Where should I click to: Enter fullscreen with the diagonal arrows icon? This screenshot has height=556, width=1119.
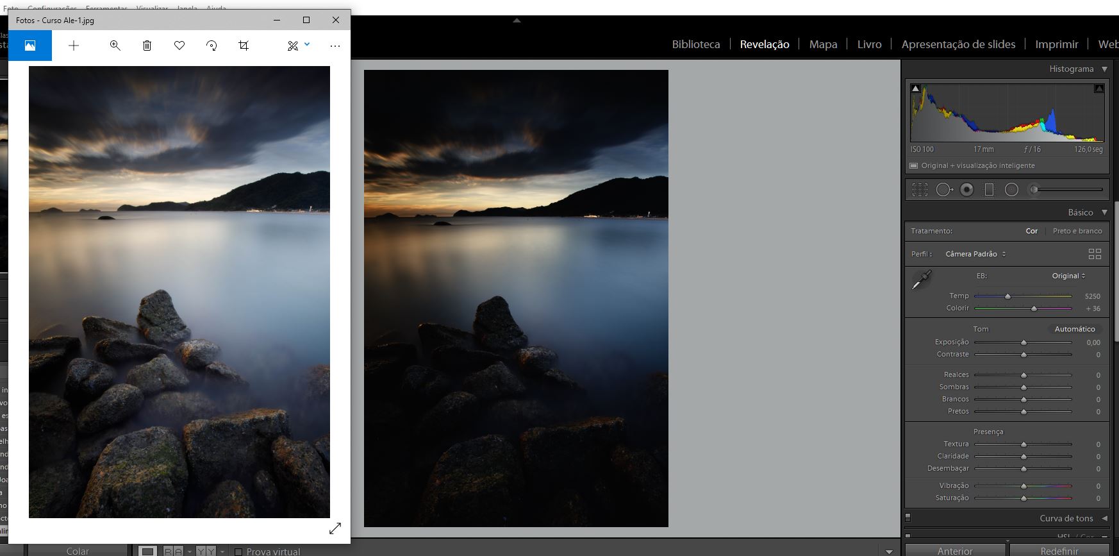[335, 528]
